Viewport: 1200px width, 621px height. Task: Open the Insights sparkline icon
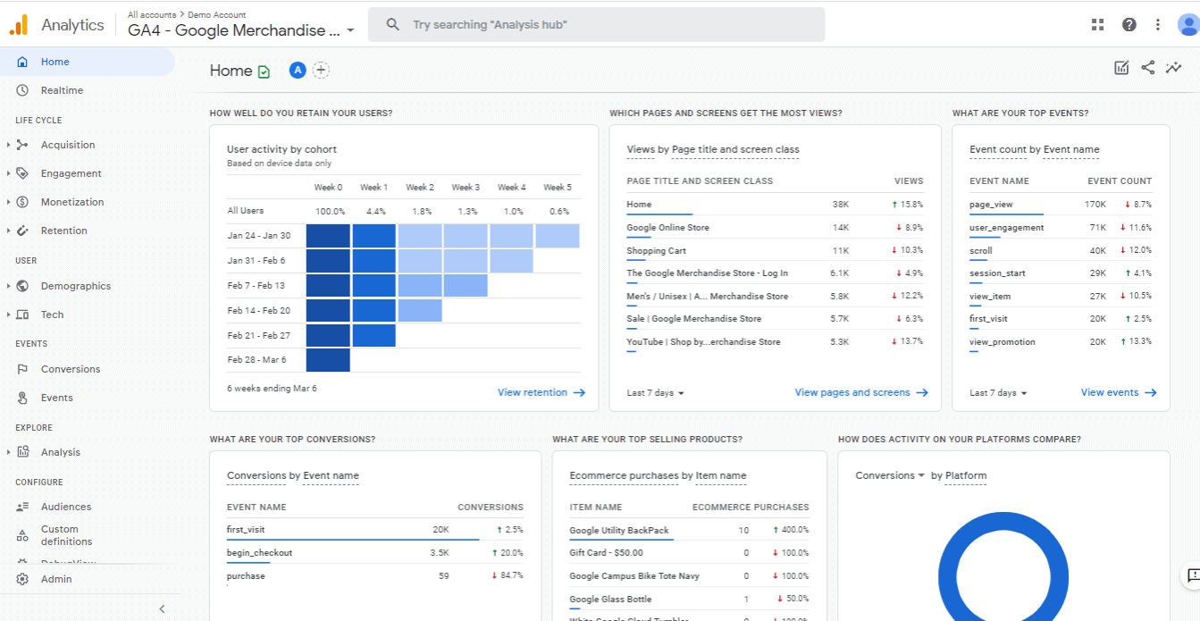click(x=1174, y=68)
